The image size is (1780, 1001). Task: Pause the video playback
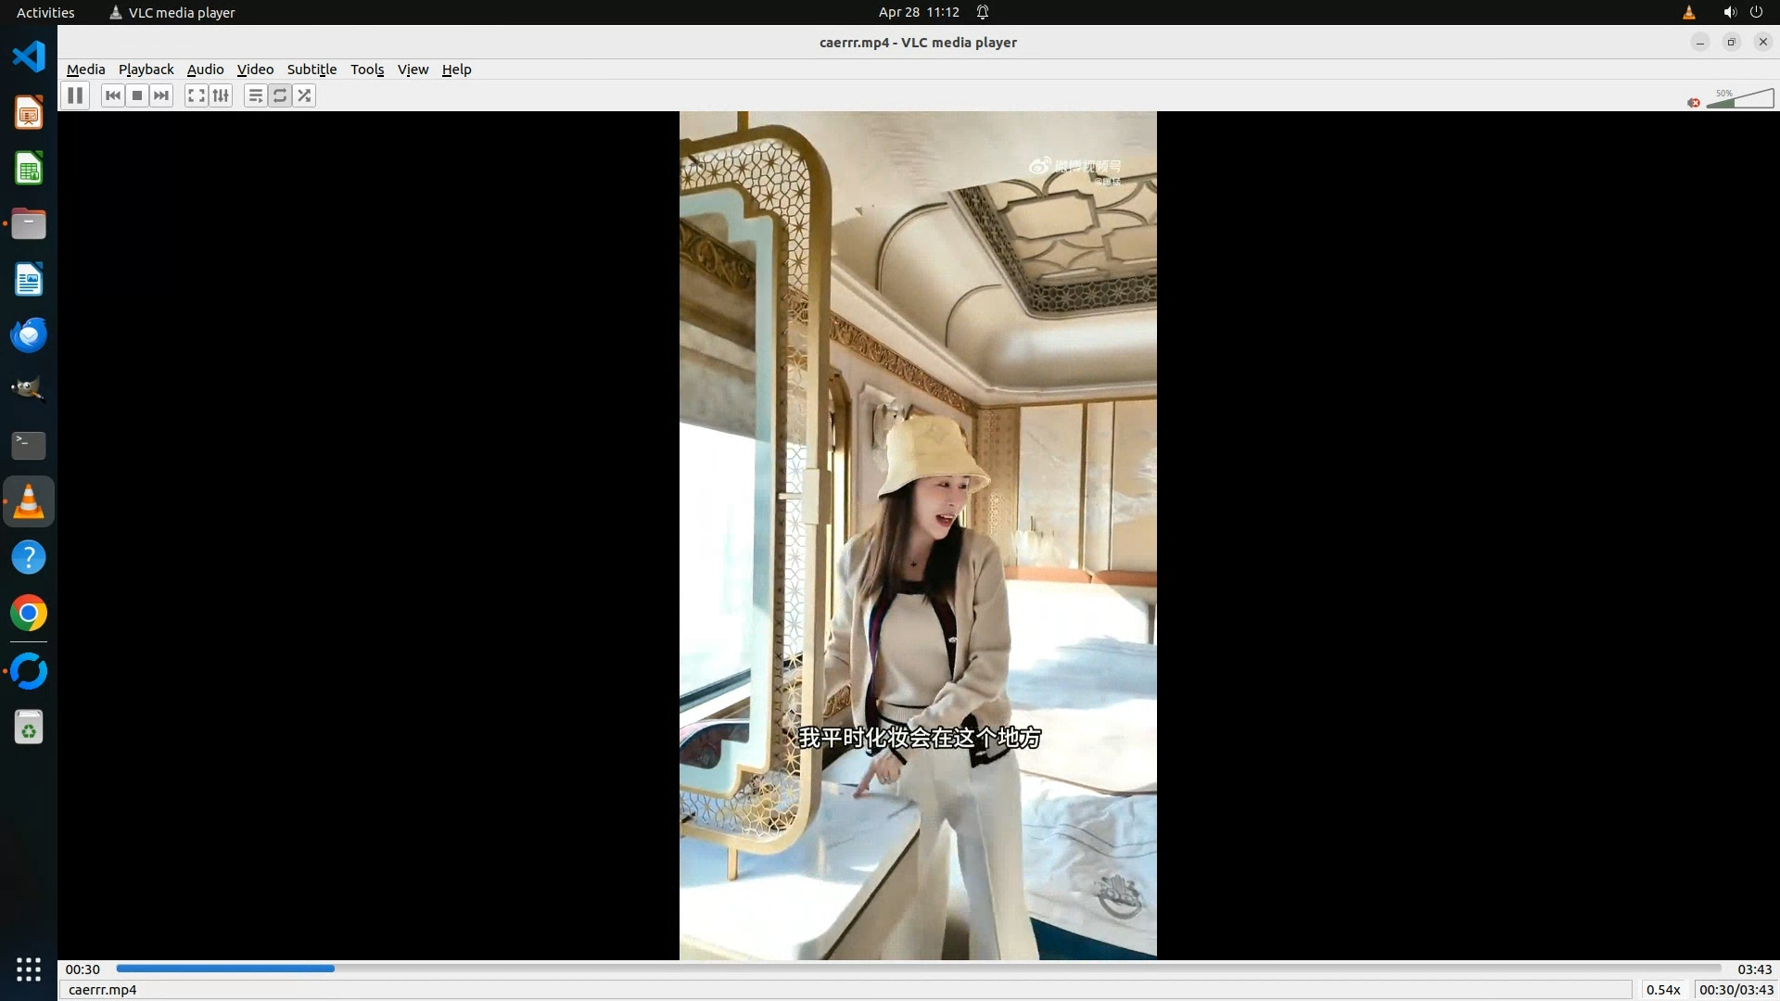point(75,95)
